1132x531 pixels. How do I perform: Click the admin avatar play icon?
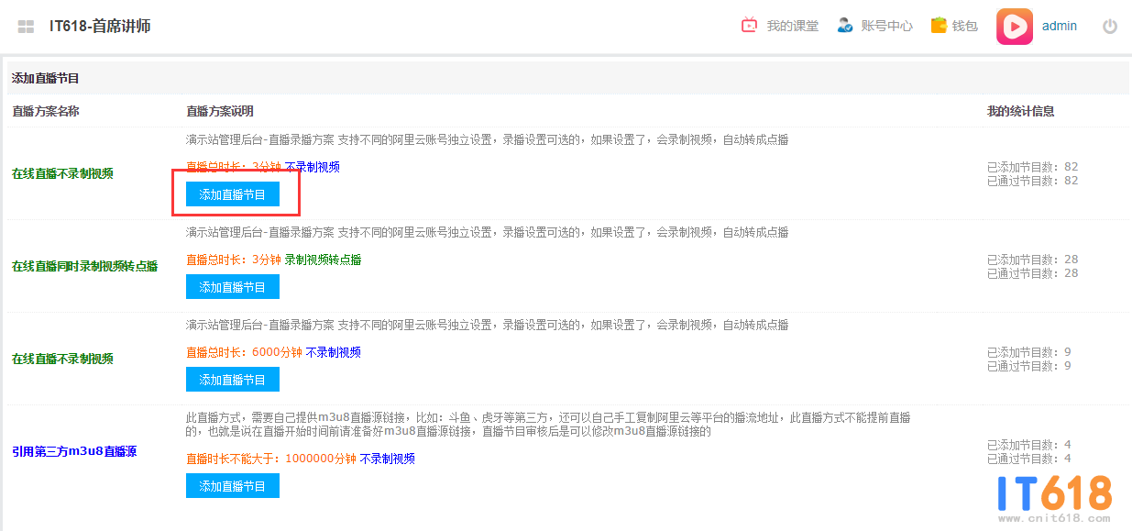[1015, 27]
